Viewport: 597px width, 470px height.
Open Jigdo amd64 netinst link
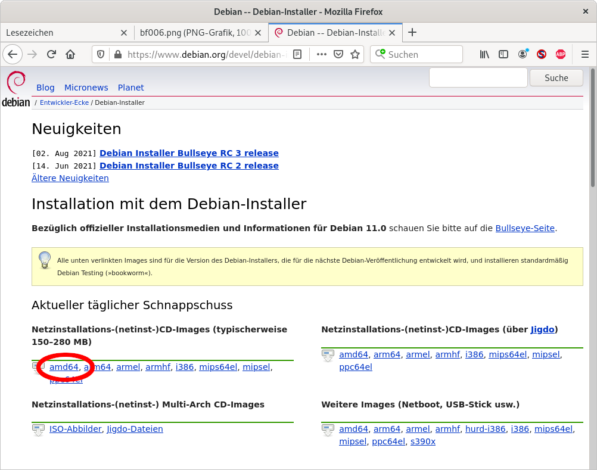(353, 354)
